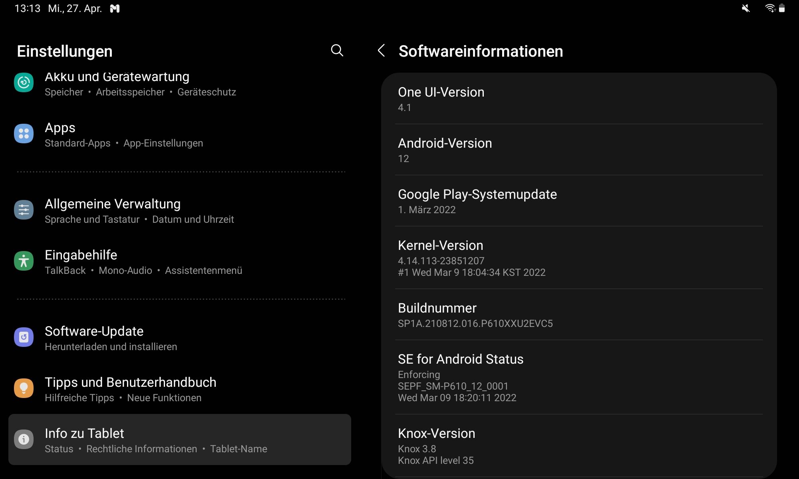Tap the Akku und Gerätewartung teal icon

[x=24, y=83]
